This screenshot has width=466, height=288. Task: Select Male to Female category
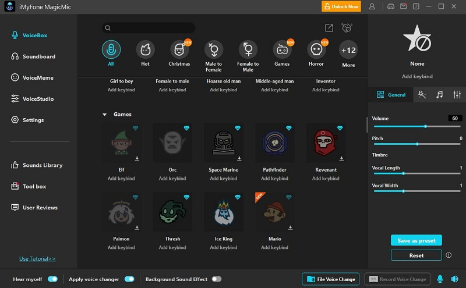point(214,49)
